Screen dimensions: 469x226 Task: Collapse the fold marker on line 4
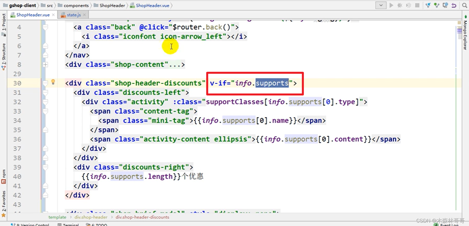coord(45,27)
